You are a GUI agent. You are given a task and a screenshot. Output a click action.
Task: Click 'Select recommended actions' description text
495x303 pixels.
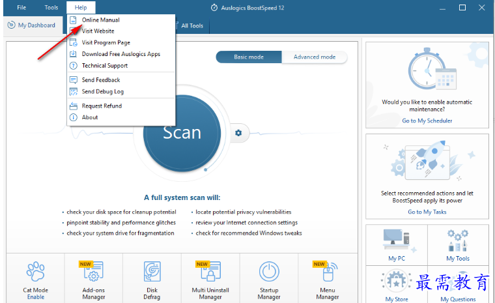tap(427, 197)
